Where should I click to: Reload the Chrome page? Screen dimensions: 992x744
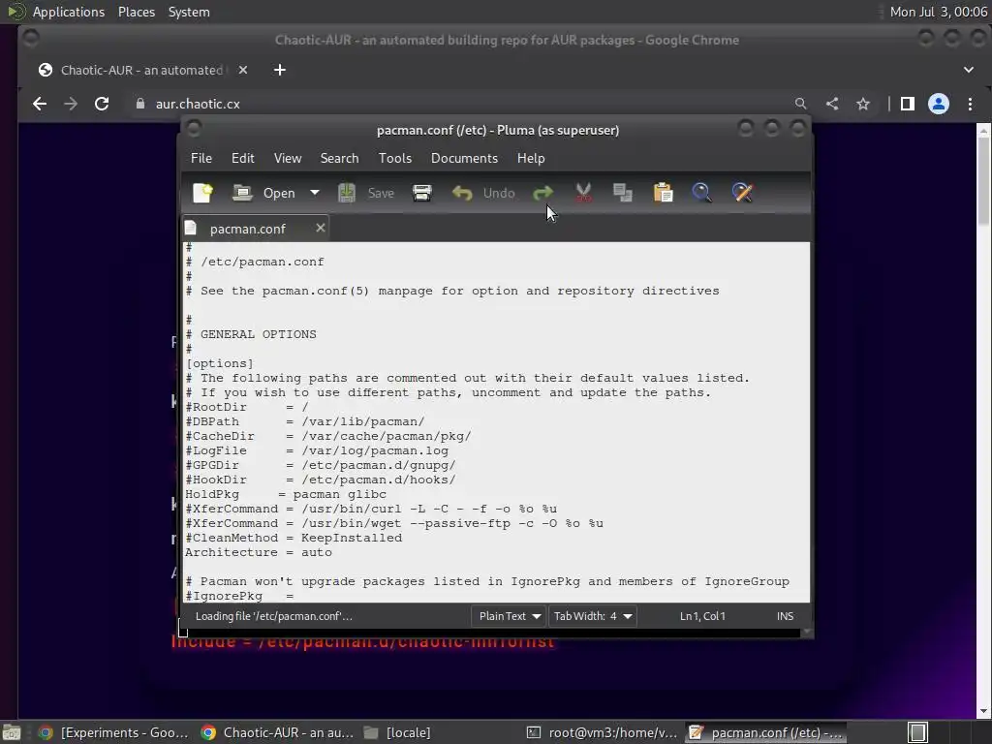point(102,104)
